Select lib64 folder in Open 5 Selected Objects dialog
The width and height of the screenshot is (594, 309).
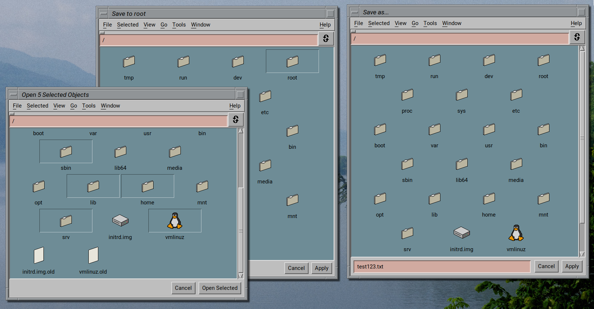pos(120,152)
